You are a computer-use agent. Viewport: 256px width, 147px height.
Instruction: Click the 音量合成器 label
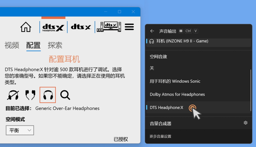[x=161, y=124]
